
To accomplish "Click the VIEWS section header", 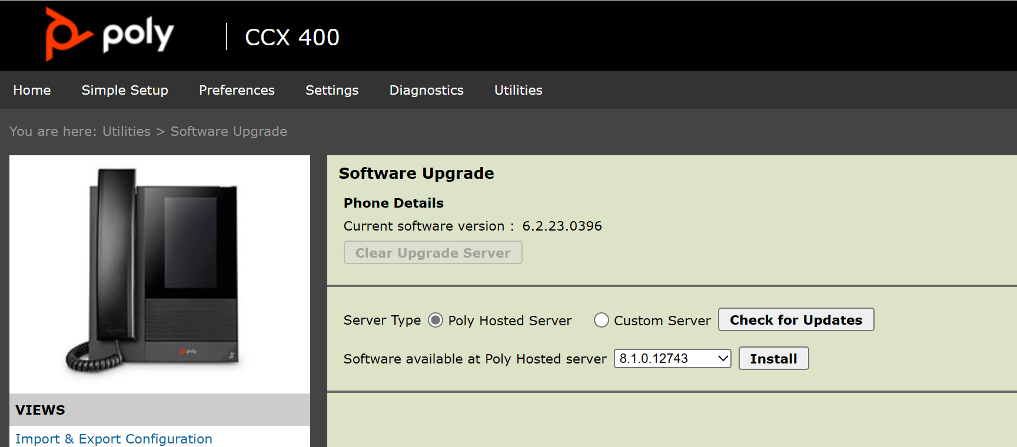I will click(x=159, y=409).
